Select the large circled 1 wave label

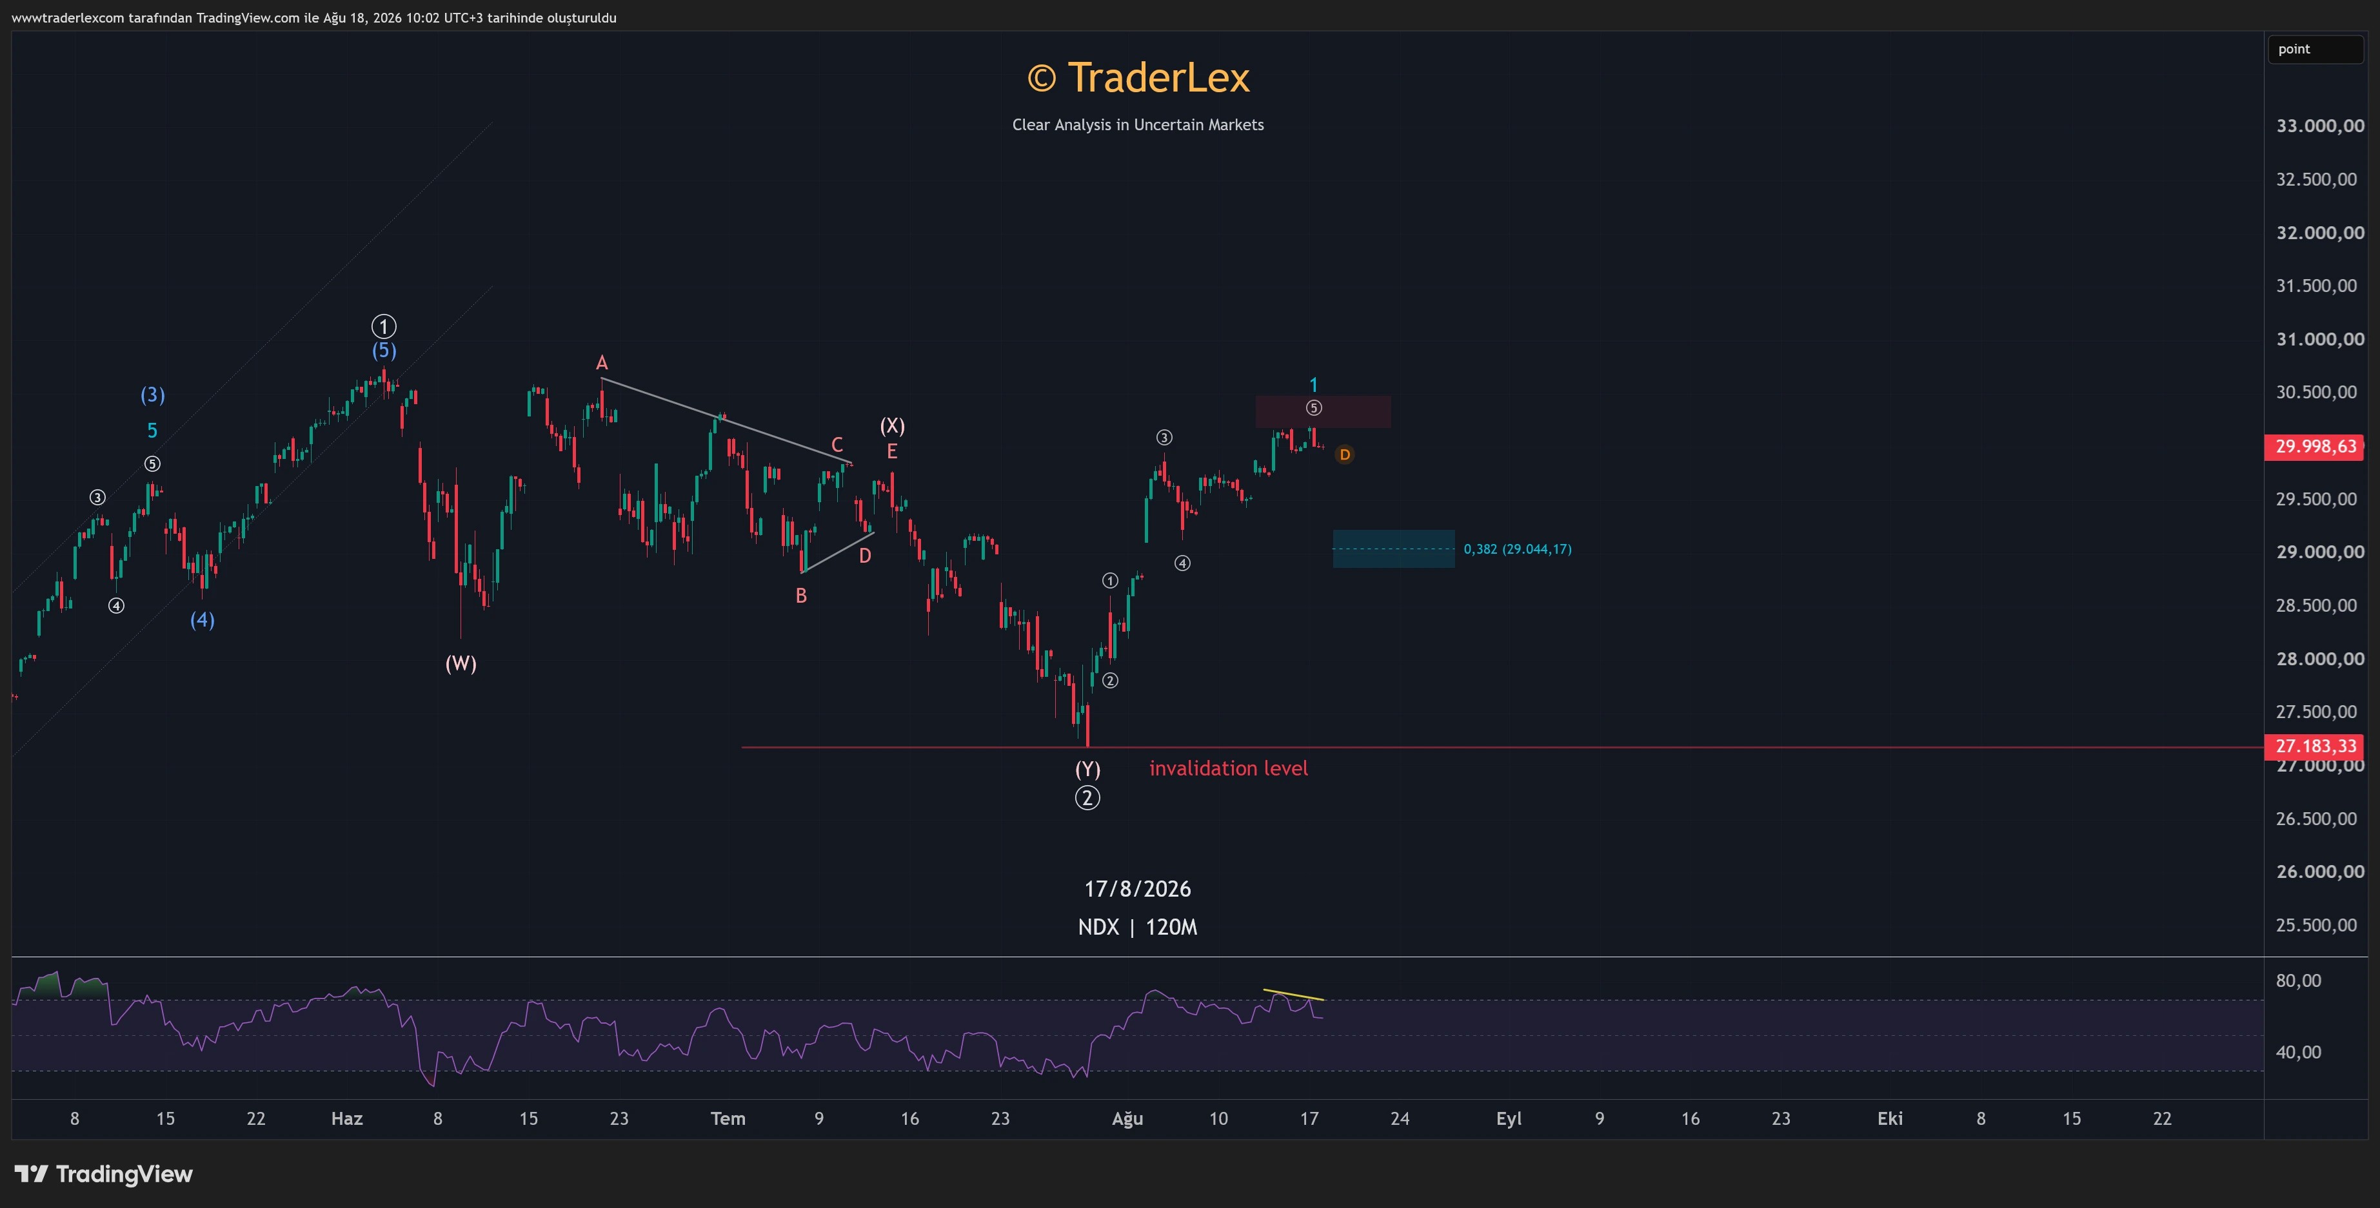(383, 326)
